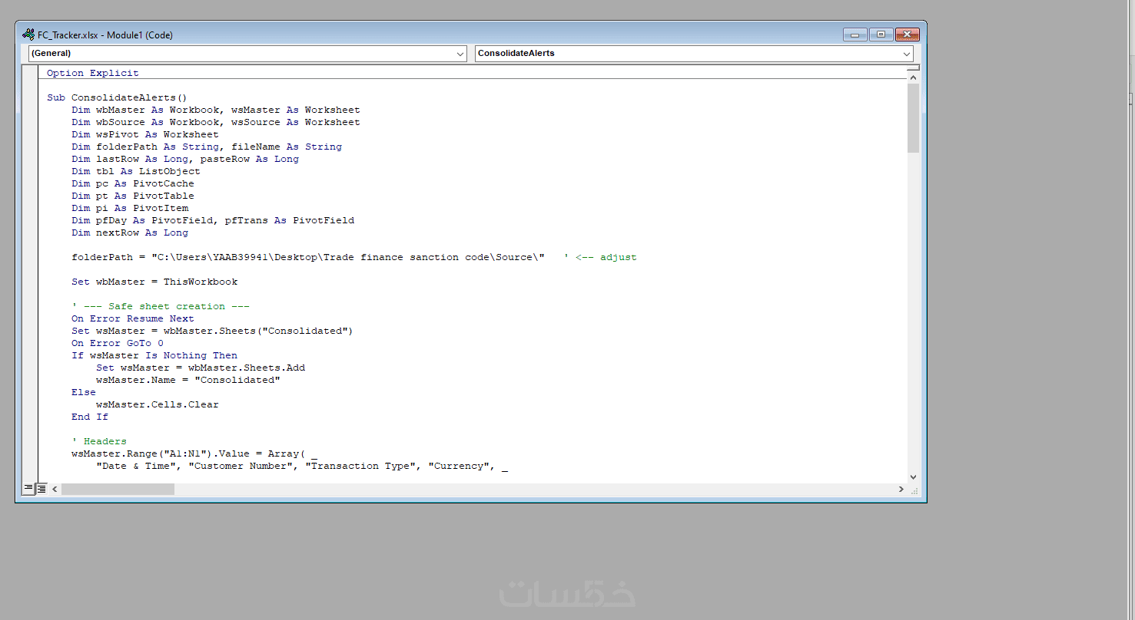Viewport: 1135px width, 620px height.
Task: Click the Dim folderPath As String line
Action: 207,147
